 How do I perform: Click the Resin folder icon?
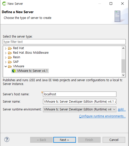click(x=10, y=57)
